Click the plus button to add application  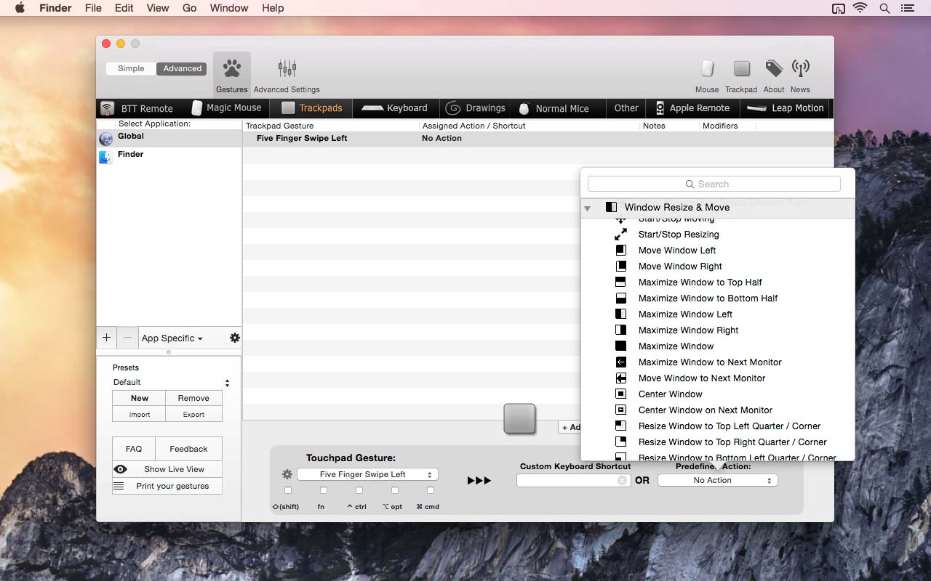[106, 338]
